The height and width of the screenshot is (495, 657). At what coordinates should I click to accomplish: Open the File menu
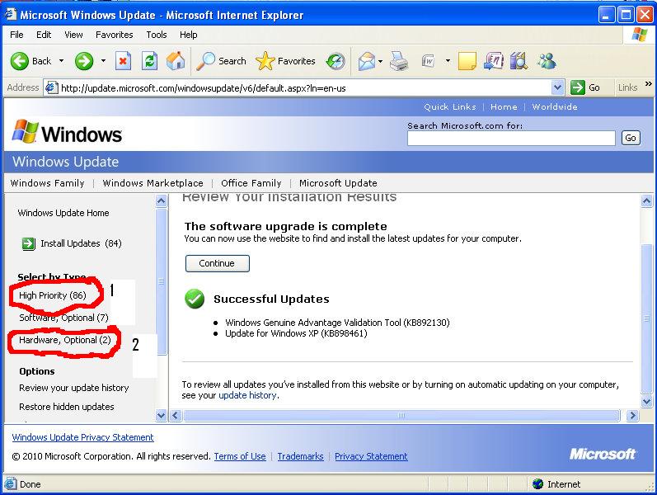(16, 35)
